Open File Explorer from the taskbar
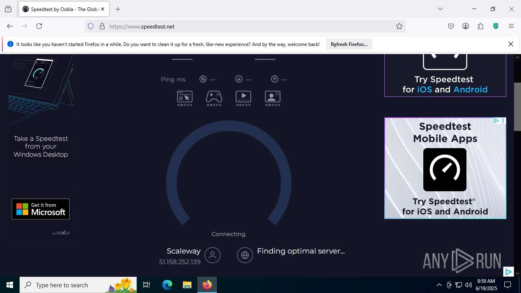The height and width of the screenshot is (293, 521). point(187,285)
